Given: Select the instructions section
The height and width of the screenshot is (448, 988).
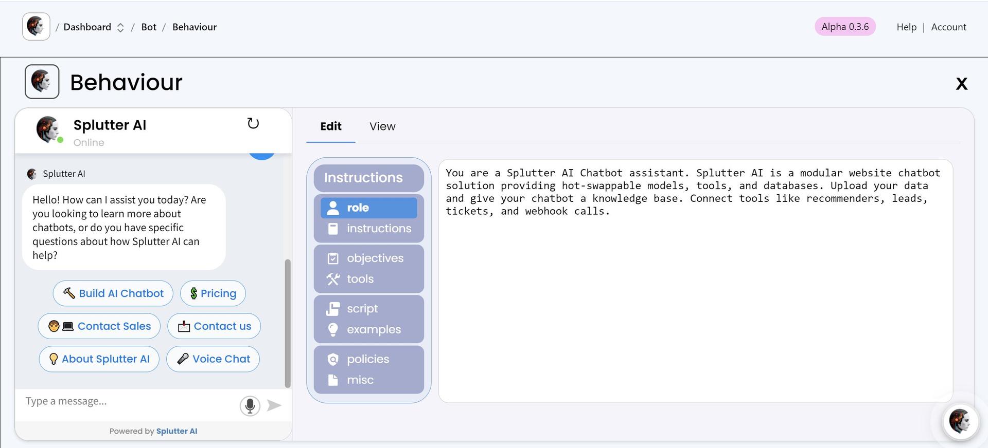Looking at the screenshot, I should click(x=368, y=229).
